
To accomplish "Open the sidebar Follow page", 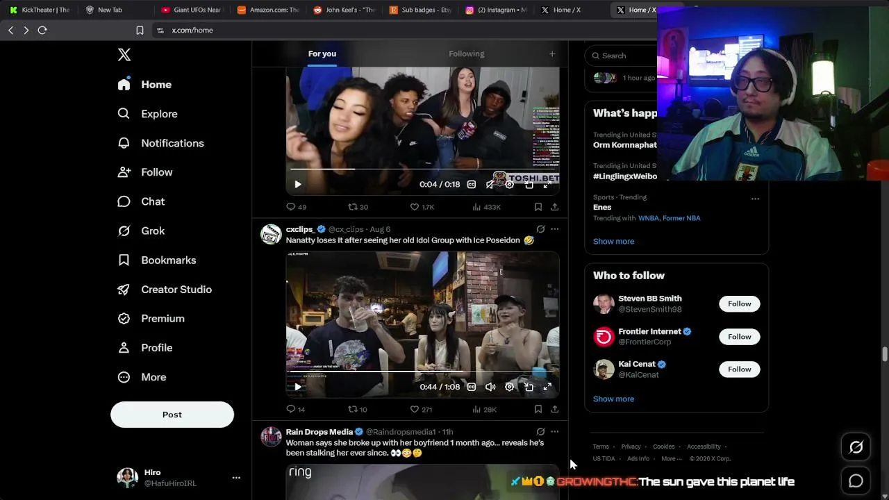I will coord(144,172).
